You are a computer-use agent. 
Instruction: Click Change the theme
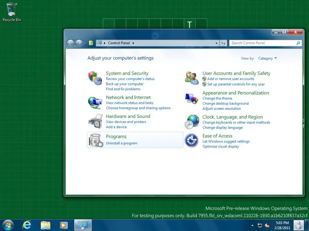(x=217, y=98)
